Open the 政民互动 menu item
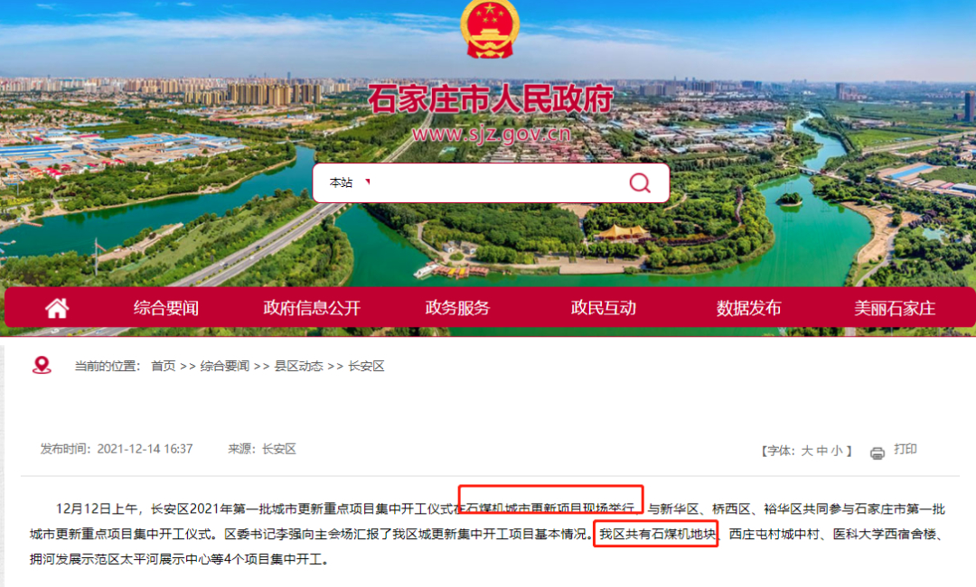The image size is (976, 587). (x=603, y=308)
